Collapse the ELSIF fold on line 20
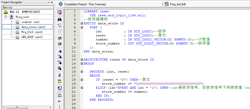 click(82, 88)
